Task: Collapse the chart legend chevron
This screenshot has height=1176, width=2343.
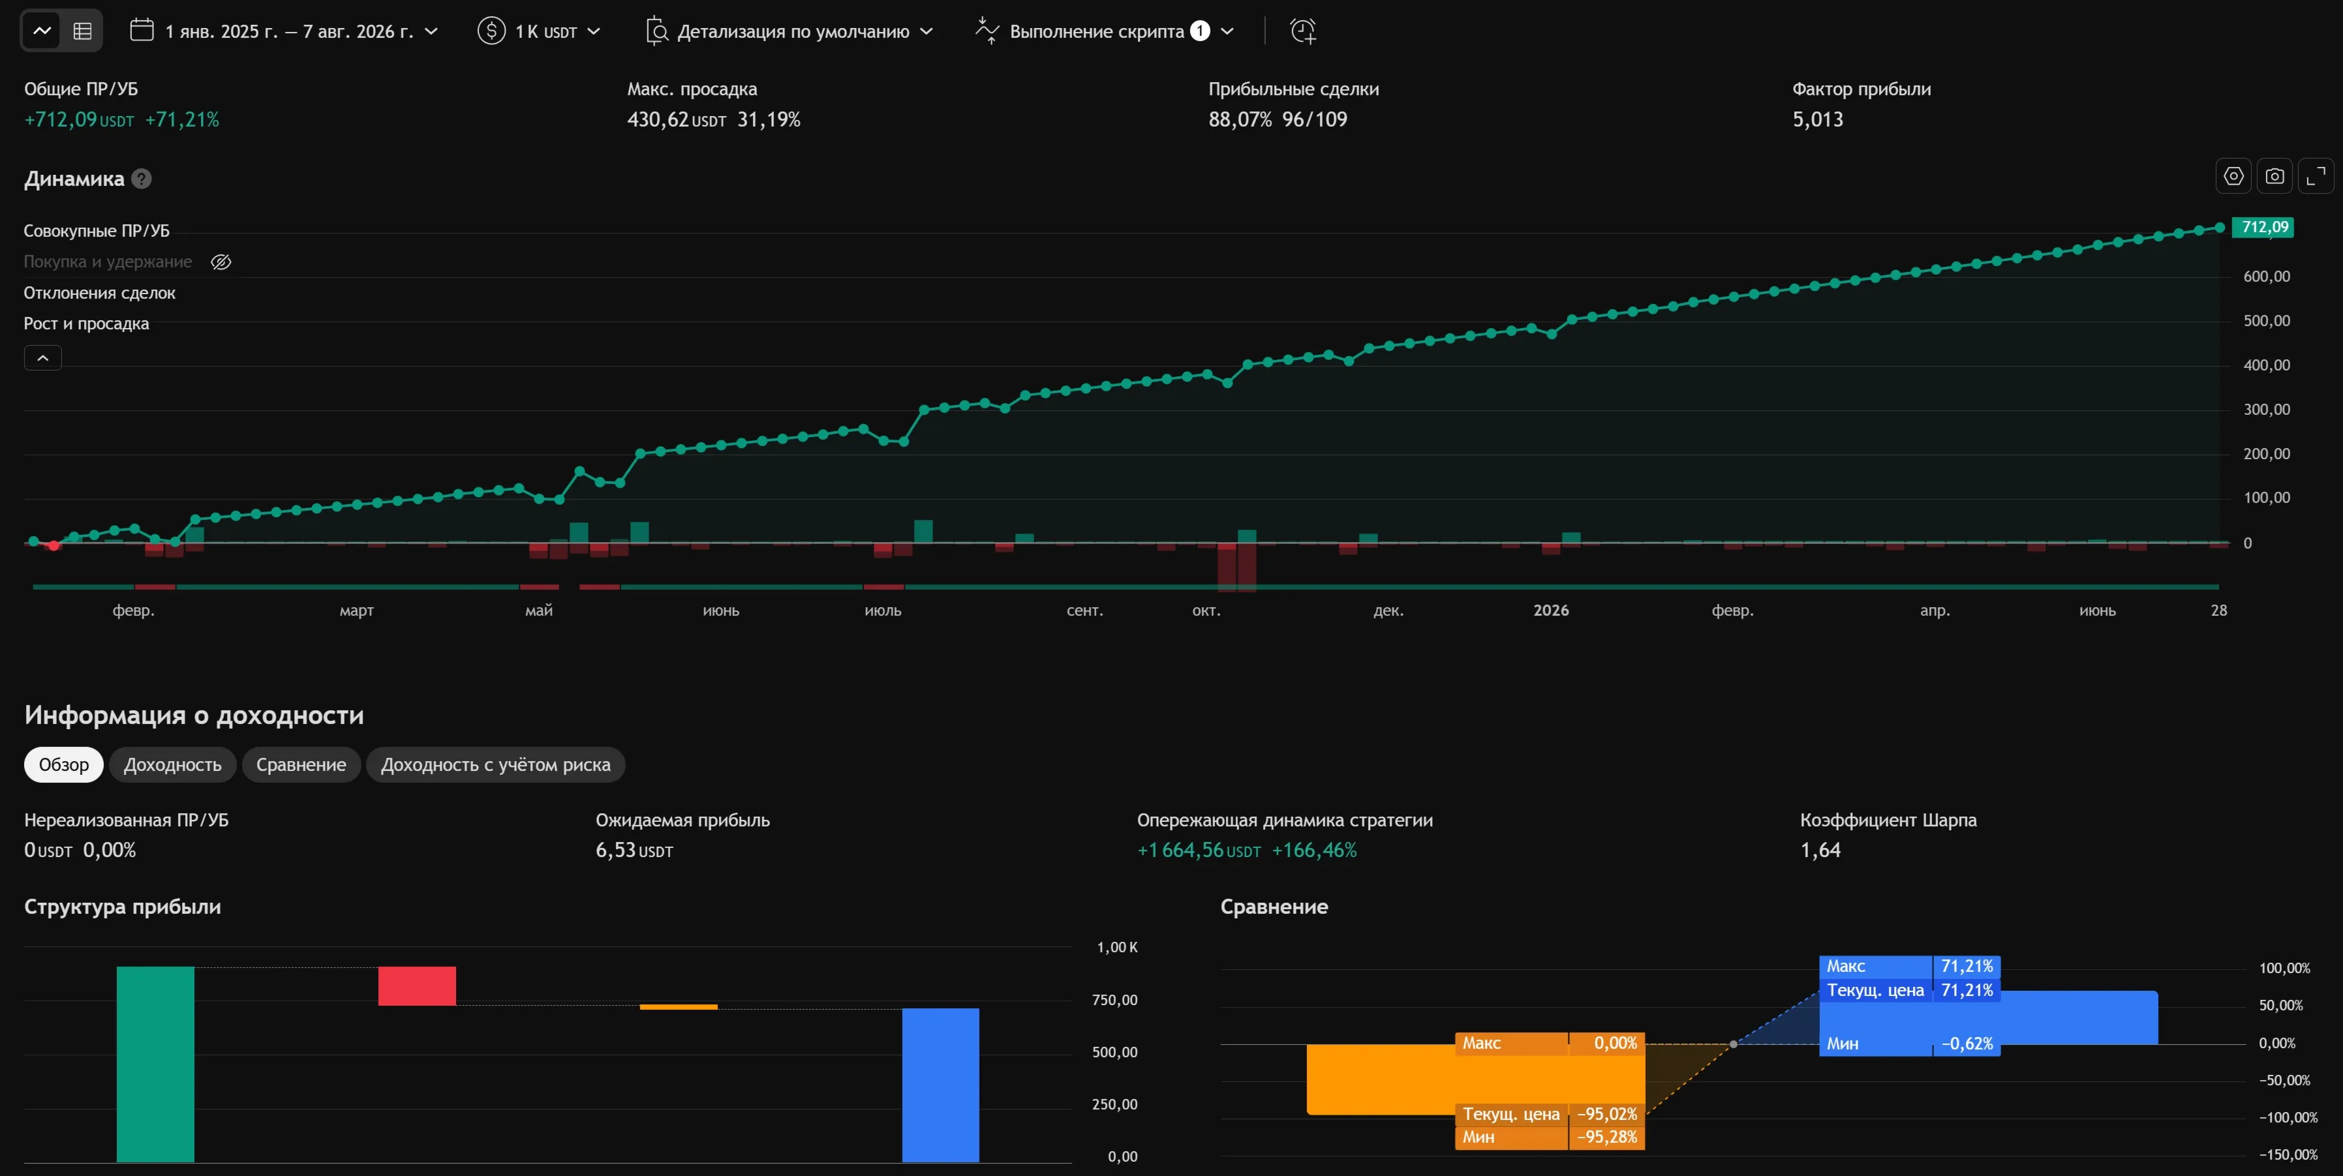Action: pyautogui.click(x=43, y=357)
